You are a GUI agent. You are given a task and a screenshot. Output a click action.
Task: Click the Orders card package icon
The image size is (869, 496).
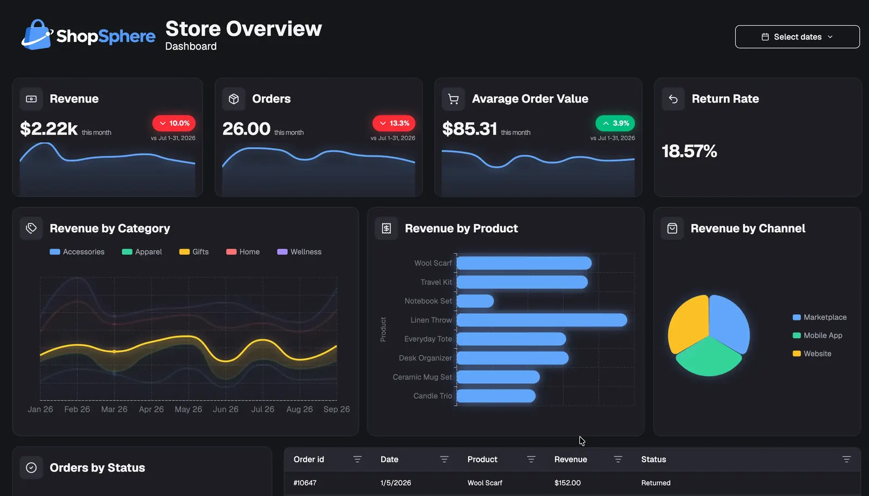click(x=234, y=99)
